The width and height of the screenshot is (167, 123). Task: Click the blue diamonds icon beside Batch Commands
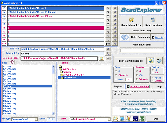coord(125,37)
